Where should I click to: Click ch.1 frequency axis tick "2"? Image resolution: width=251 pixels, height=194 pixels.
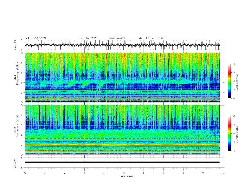click(x=23, y=92)
